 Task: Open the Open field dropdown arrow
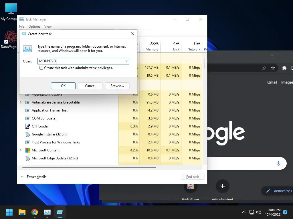(x=126, y=61)
